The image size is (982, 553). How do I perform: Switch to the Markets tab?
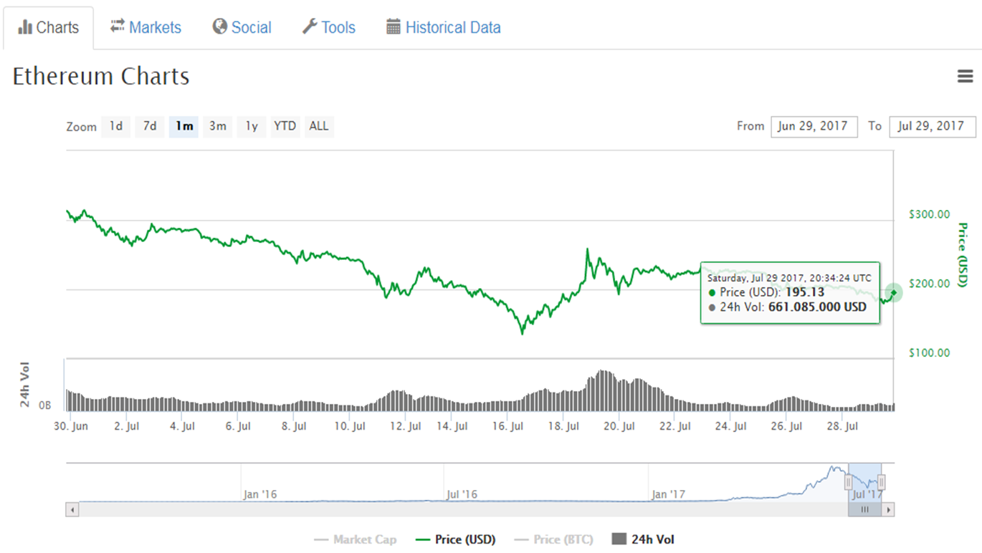(146, 27)
